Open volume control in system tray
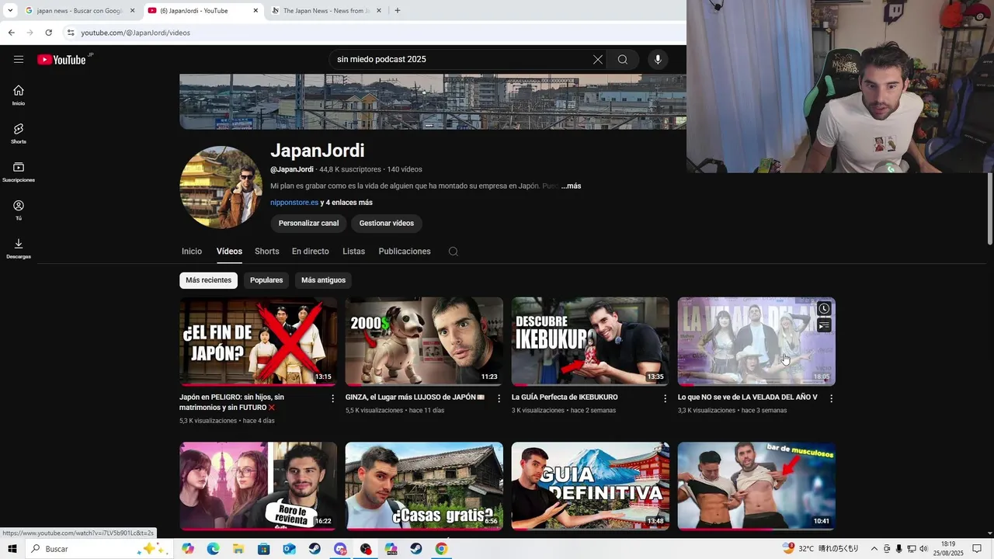Screen dimensions: 994x559 tap(923, 549)
